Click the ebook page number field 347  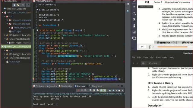point(142,47)
